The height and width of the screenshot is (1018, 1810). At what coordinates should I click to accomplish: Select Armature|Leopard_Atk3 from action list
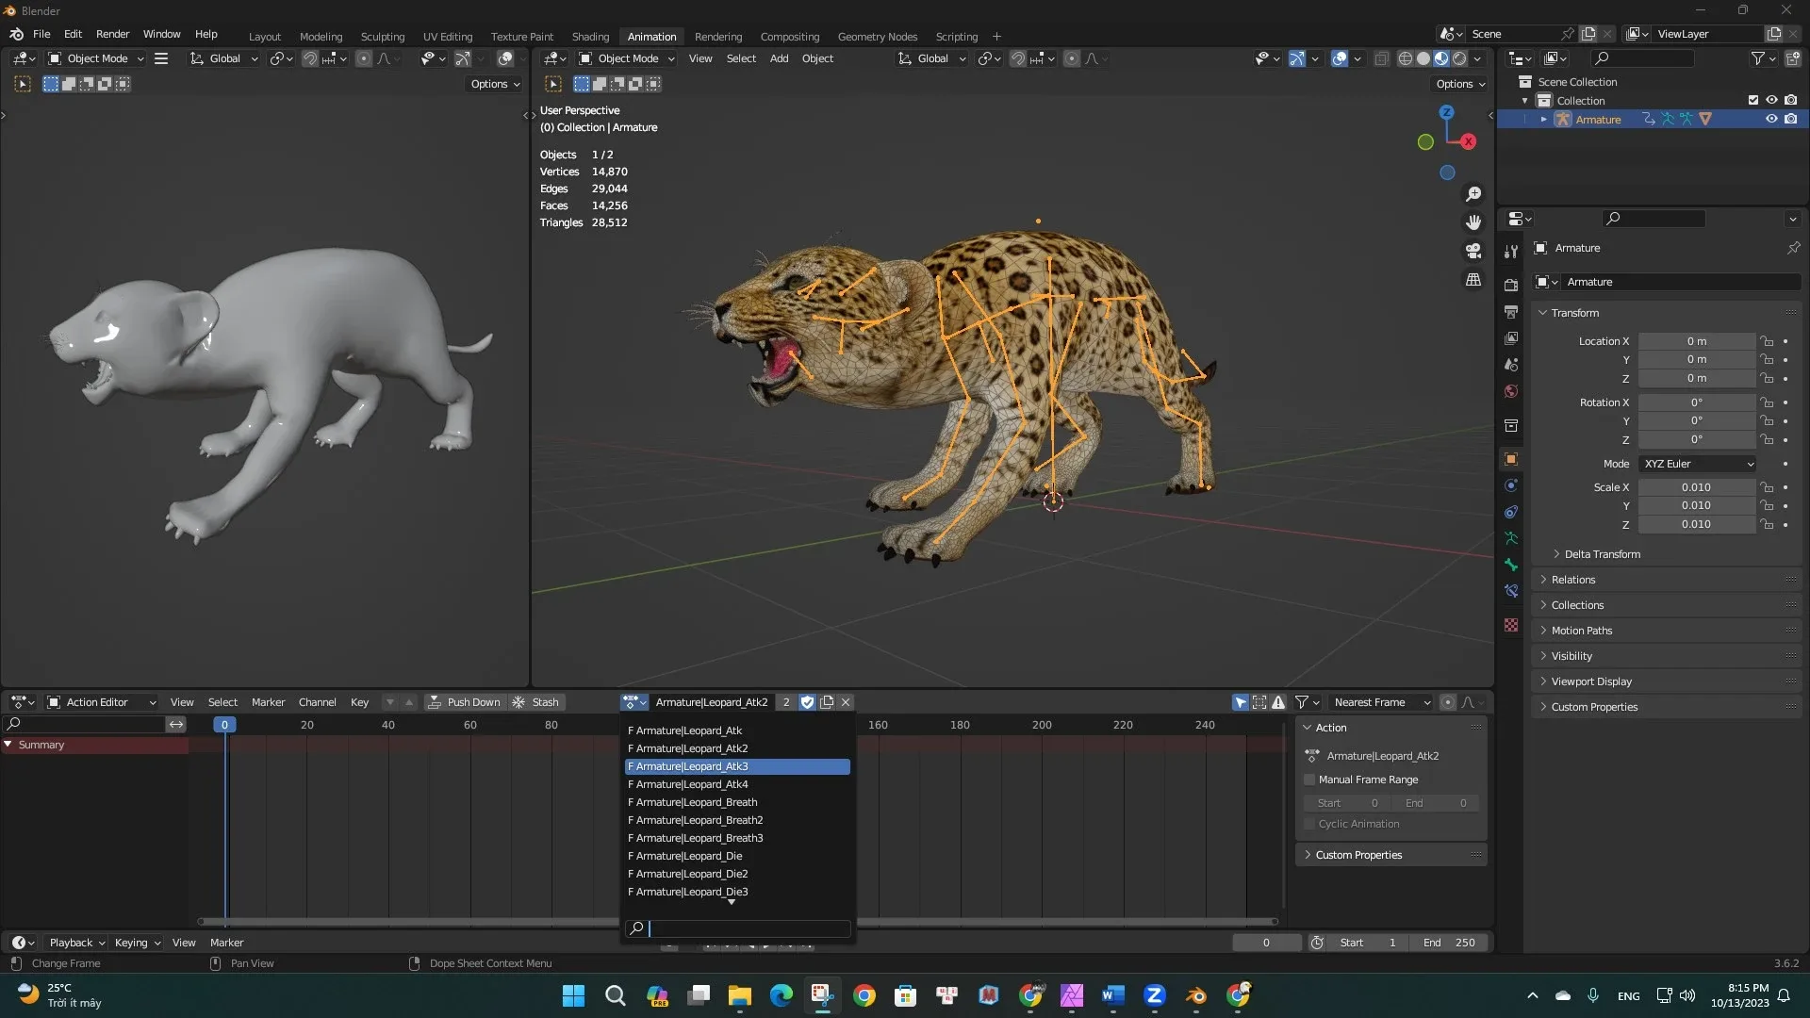pos(737,766)
